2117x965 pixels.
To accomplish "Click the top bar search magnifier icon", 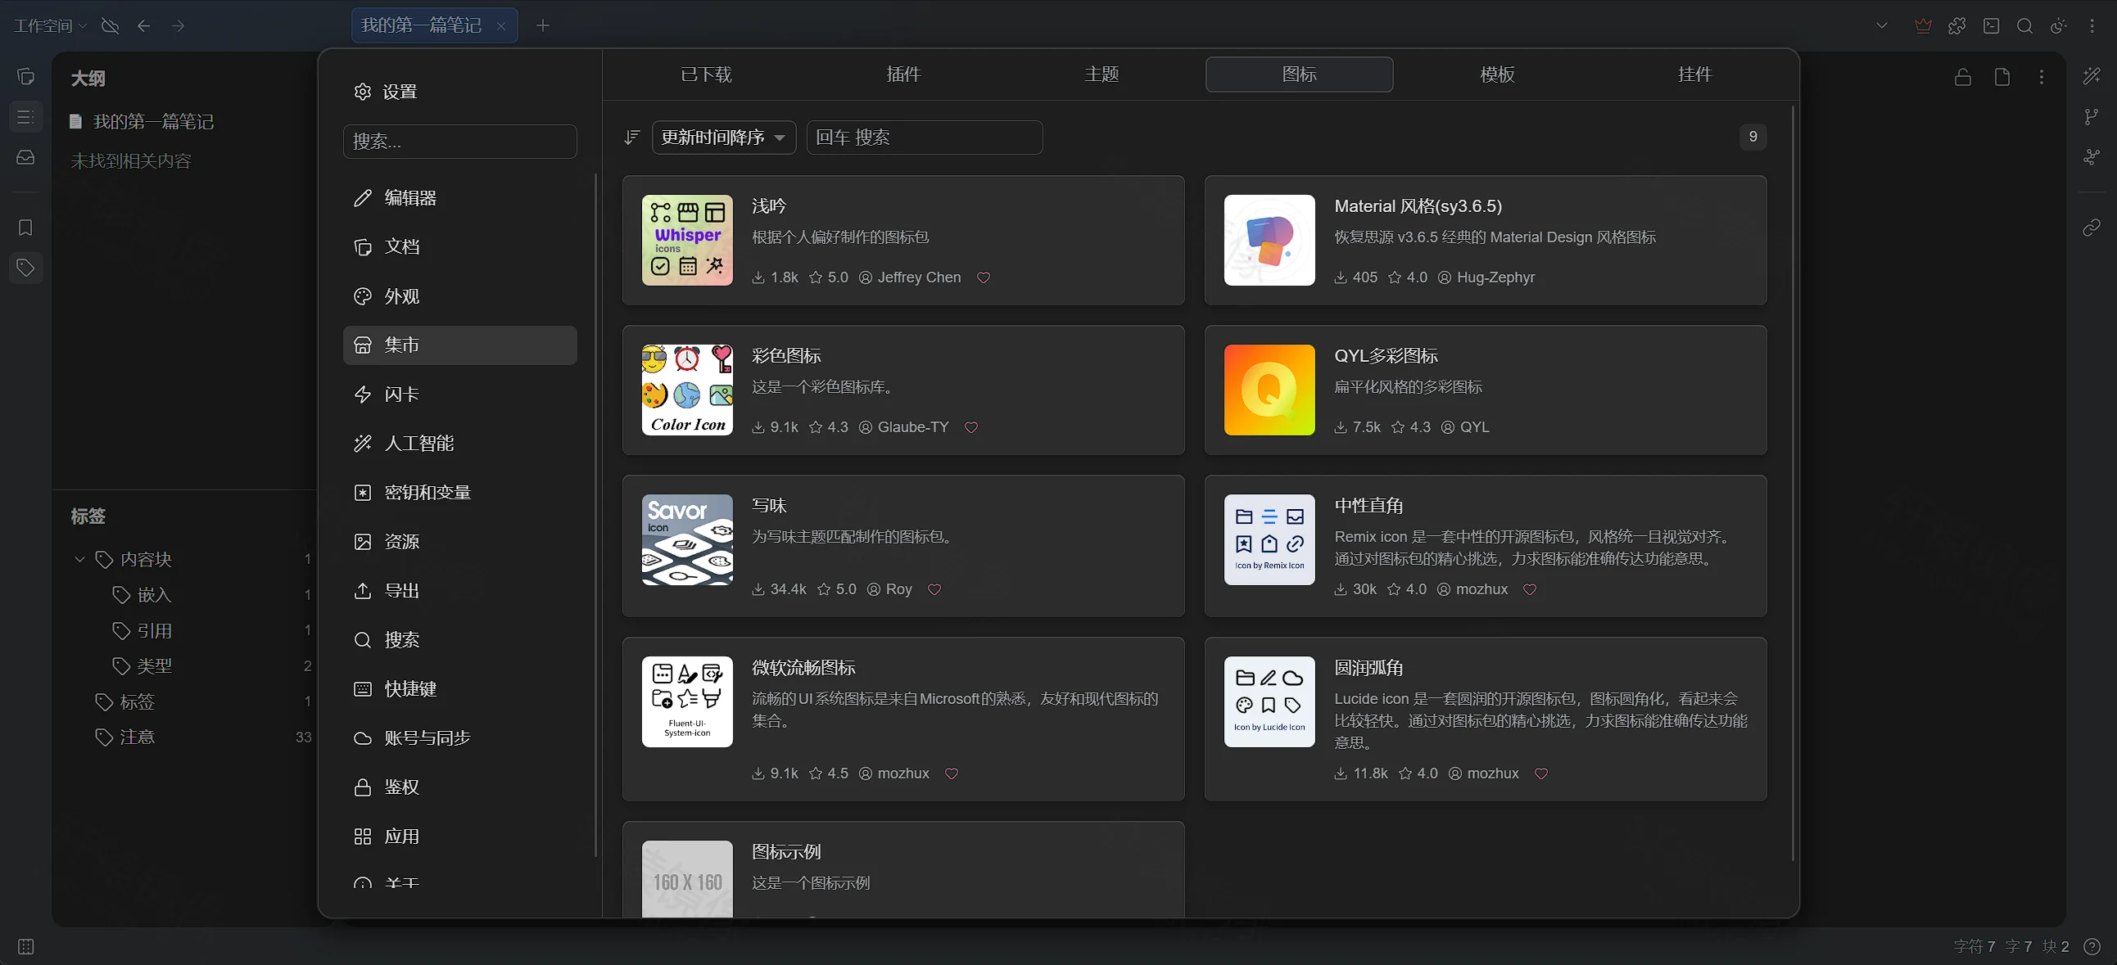I will [2024, 25].
